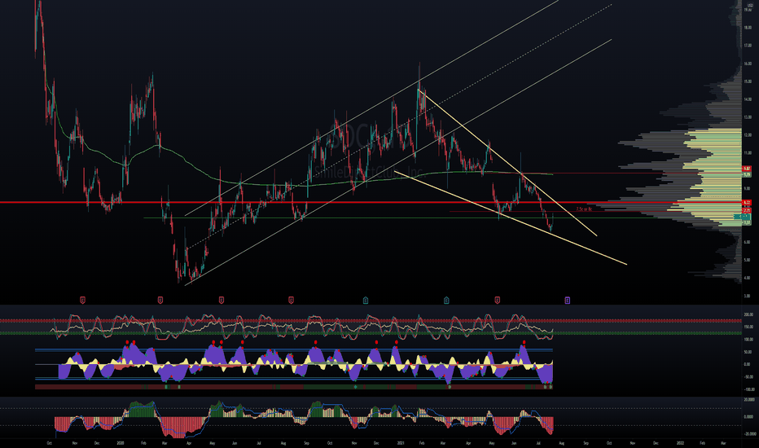Screen dimensions: 759x448
Task: Click the red price label on thick red line
Action: [747, 203]
